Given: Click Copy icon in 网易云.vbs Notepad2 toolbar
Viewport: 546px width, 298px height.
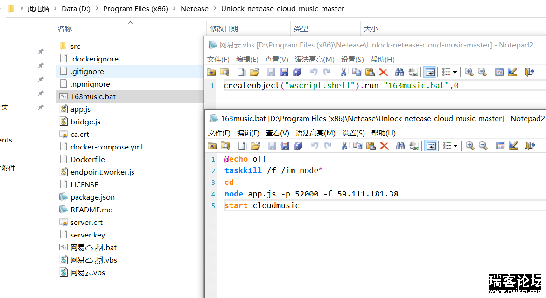Looking at the screenshot, I should pos(357,72).
